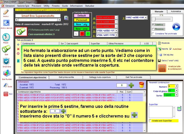The width and height of the screenshot is (184, 134).
Task: Open the Smart-Ena shield icon
Action: click(6, 61)
